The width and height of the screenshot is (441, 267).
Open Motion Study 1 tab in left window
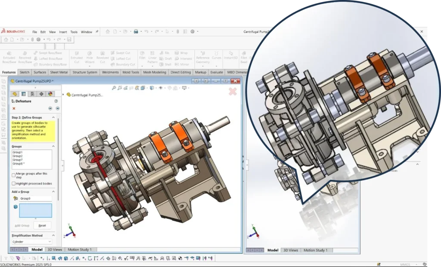pos(80,249)
